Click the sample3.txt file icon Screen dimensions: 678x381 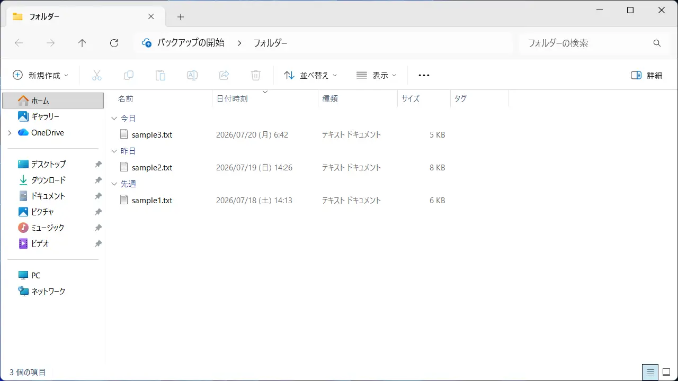(x=124, y=134)
